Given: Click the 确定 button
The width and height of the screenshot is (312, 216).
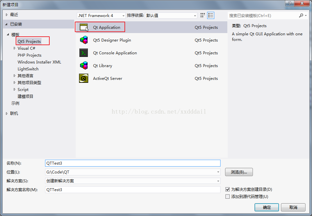Looking at the screenshot, I should (267, 207).
